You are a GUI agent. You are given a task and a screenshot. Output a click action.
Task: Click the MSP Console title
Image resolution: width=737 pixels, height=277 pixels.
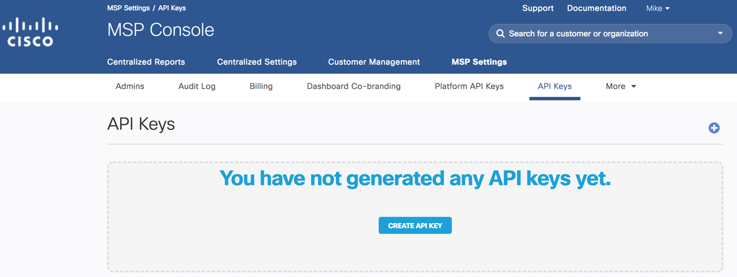click(x=160, y=30)
